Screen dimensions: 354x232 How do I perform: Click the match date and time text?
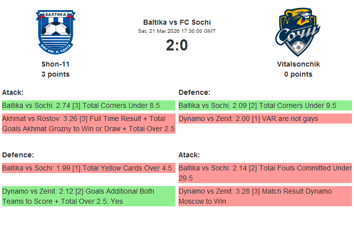tap(177, 31)
